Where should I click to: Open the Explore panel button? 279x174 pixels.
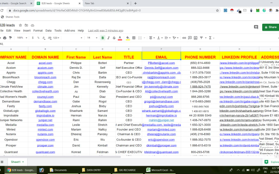tap(271, 162)
